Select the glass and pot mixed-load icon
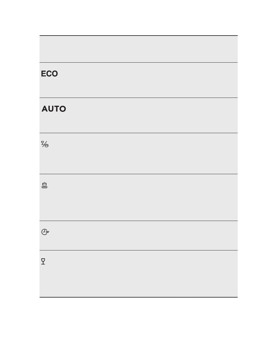The image size is (255, 362). click(45, 144)
